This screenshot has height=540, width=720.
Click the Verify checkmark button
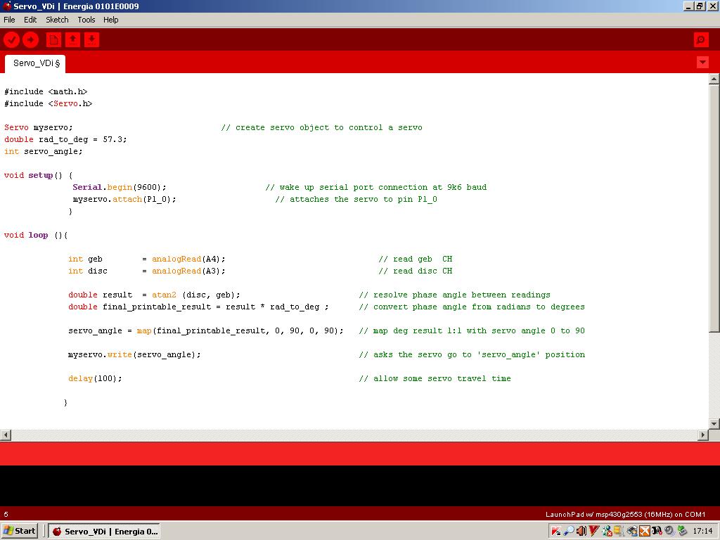click(11, 40)
